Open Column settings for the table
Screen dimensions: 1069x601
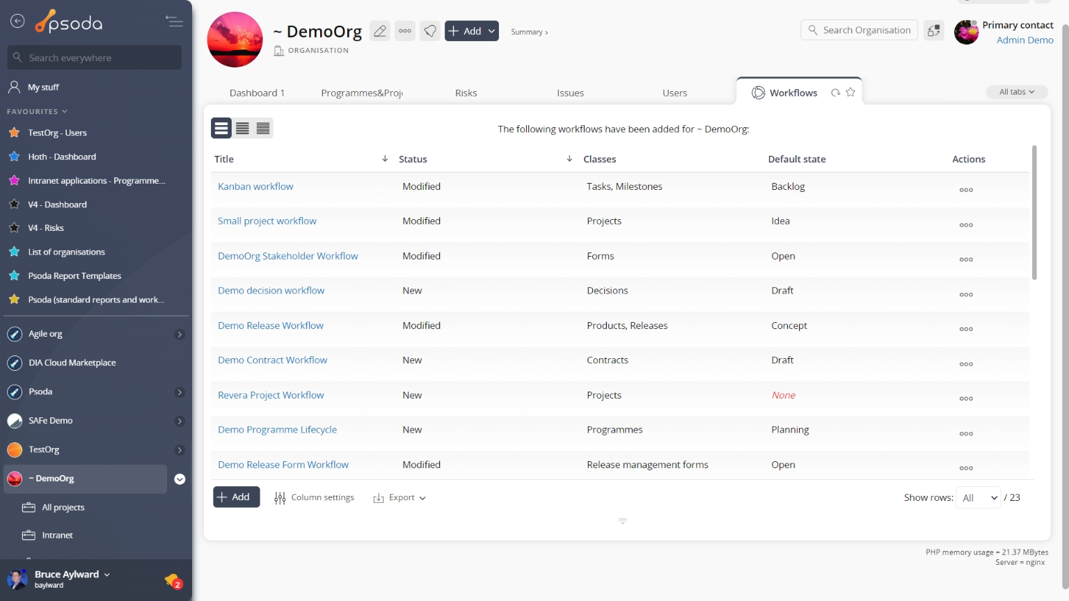coord(314,497)
